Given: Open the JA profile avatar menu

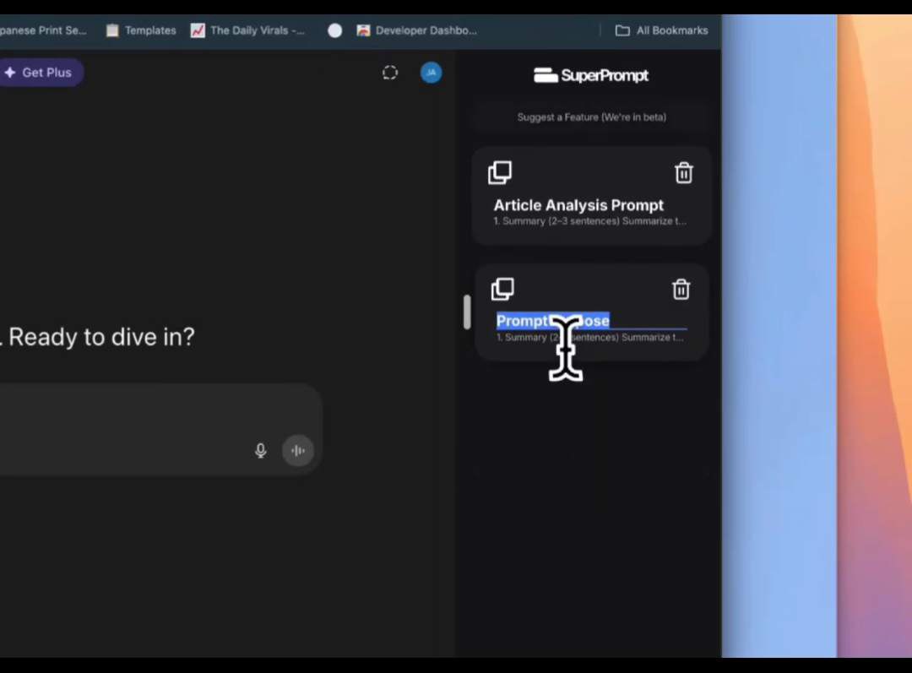Looking at the screenshot, I should point(431,73).
